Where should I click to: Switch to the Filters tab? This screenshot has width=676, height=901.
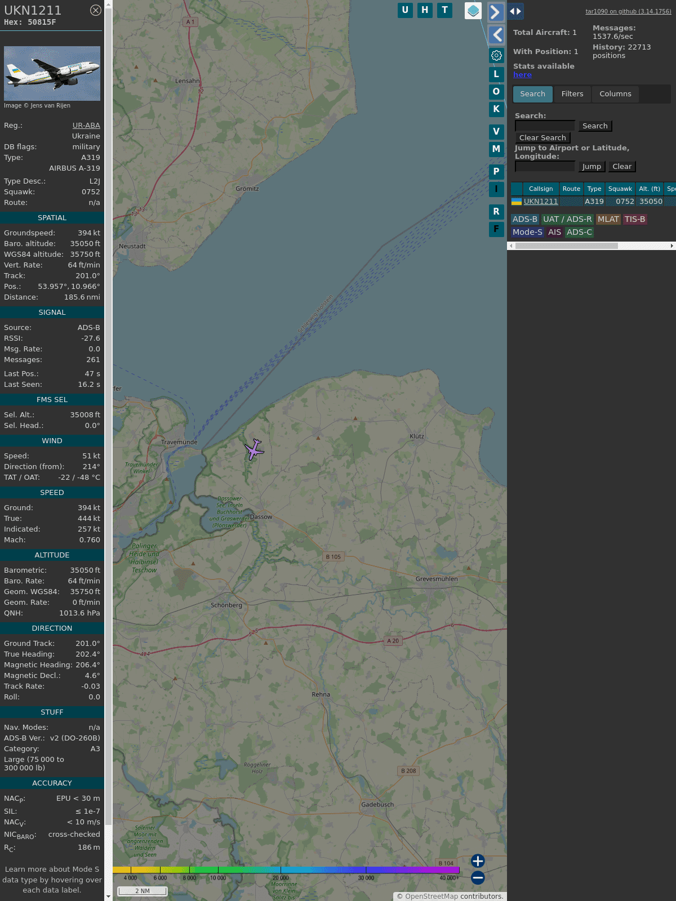point(572,94)
